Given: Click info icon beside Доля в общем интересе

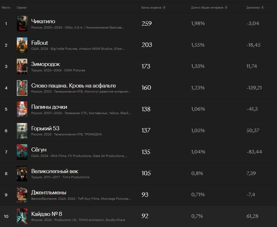Looking at the screenshot, I should (226, 7).
